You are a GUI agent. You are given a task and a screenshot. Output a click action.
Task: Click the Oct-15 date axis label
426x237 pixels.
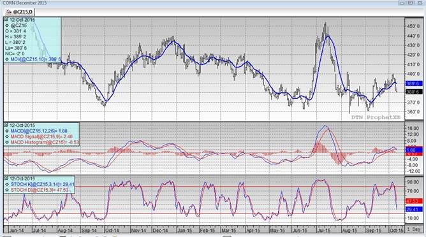point(397,231)
